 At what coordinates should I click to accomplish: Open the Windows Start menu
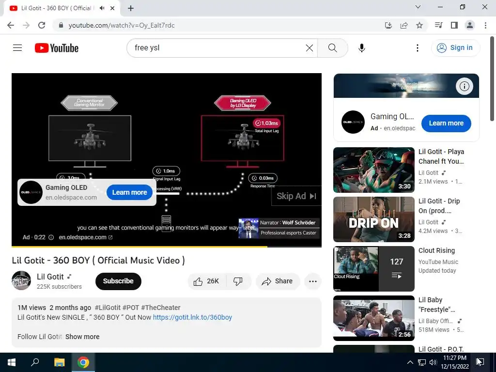pos(12,362)
